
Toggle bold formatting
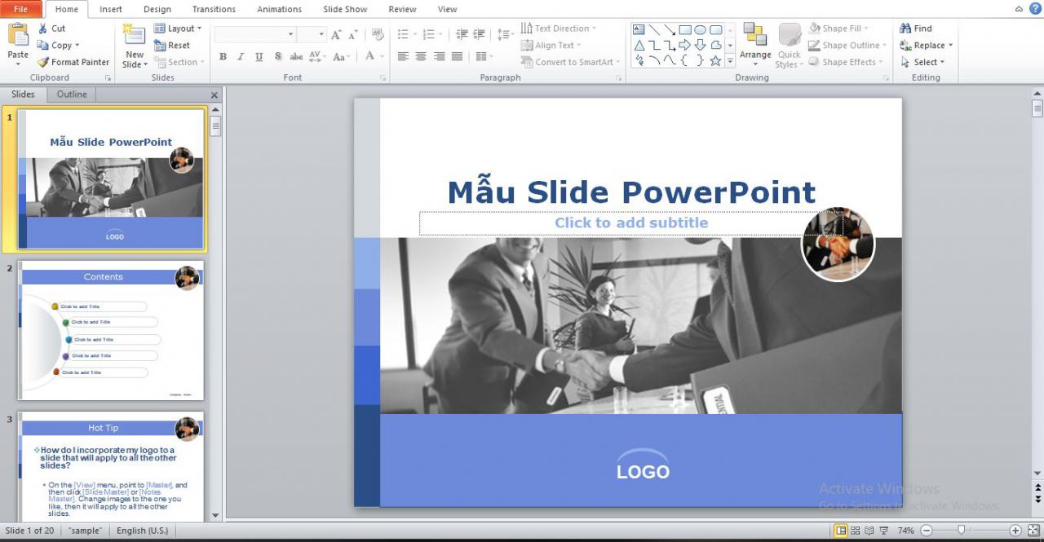pos(223,56)
